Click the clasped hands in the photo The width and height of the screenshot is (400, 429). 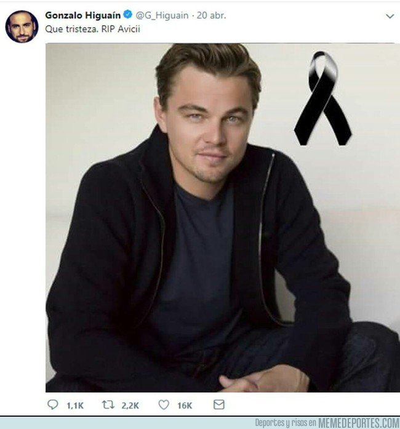coord(264,379)
